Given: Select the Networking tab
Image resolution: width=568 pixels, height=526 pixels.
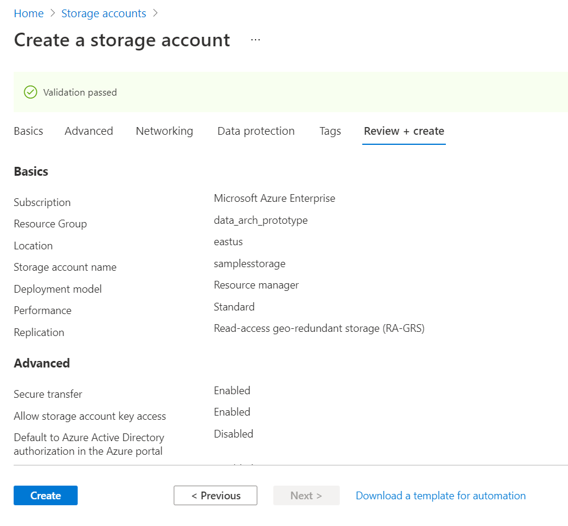Looking at the screenshot, I should tap(164, 131).
